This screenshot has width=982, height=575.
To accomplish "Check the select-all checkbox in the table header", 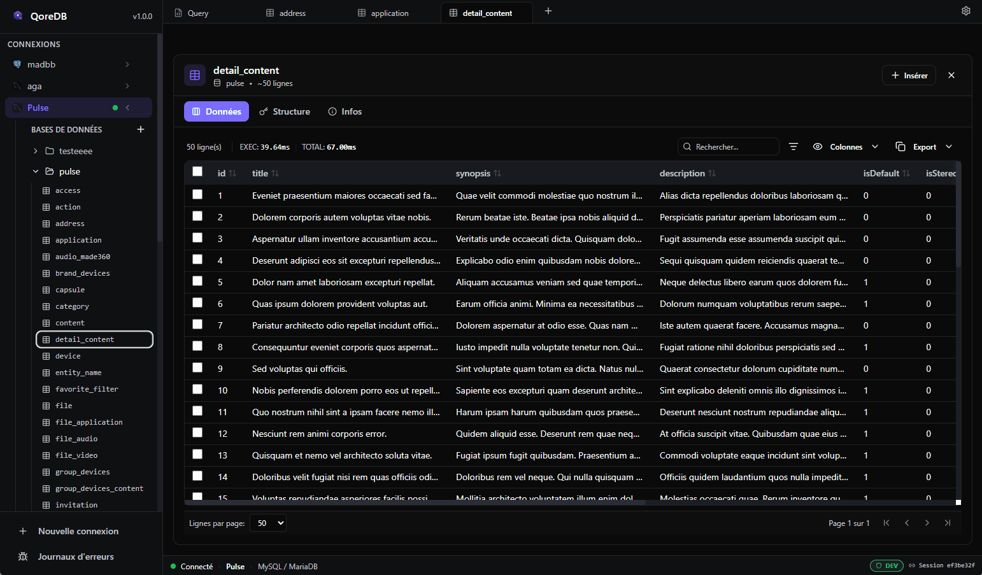I will (197, 171).
